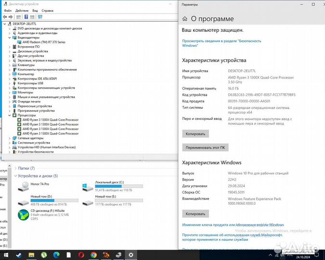The height and width of the screenshot is (260, 325).
Task: Open the Вид menu
Action: [35, 11]
